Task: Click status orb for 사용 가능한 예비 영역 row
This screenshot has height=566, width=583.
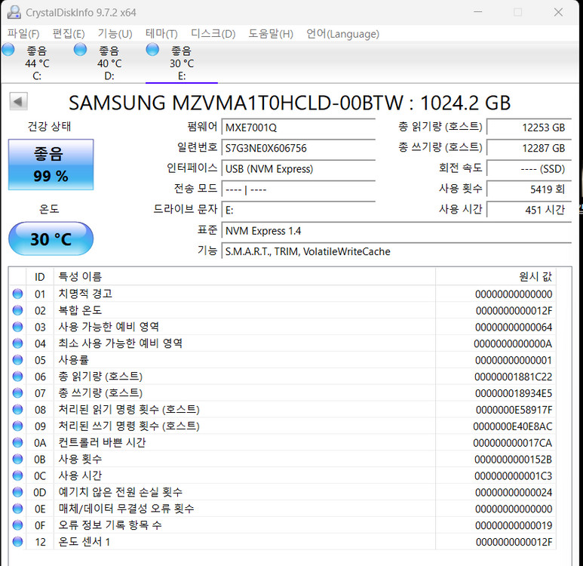Action: coord(17,327)
